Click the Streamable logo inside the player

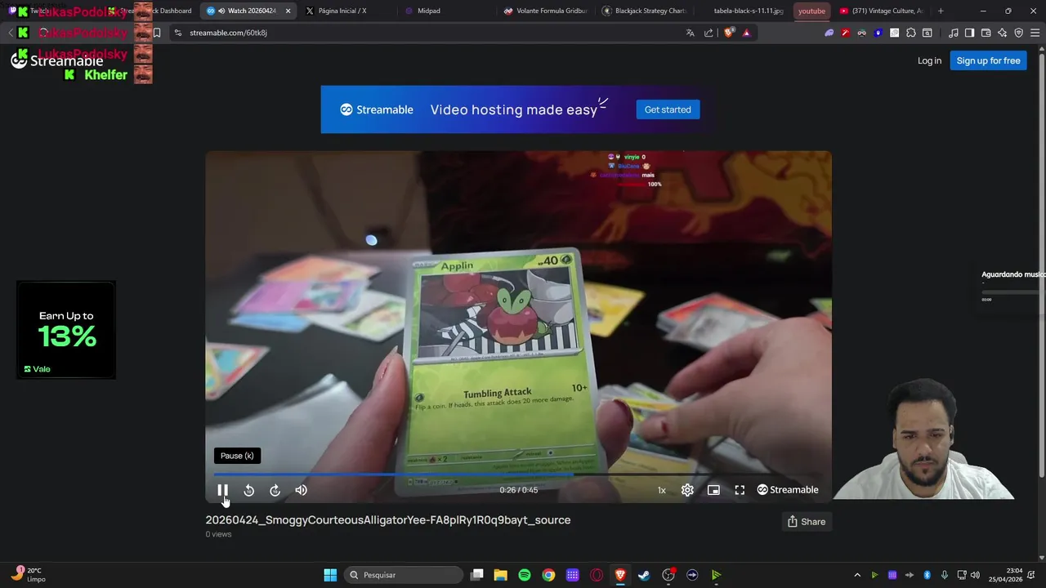point(788,490)
